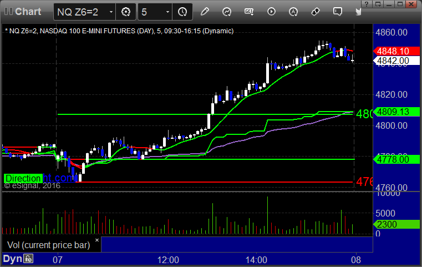This screenshot has width=422, height=267.
Task: Click the lock icon next to Dyn
Action: click(28, 259)
